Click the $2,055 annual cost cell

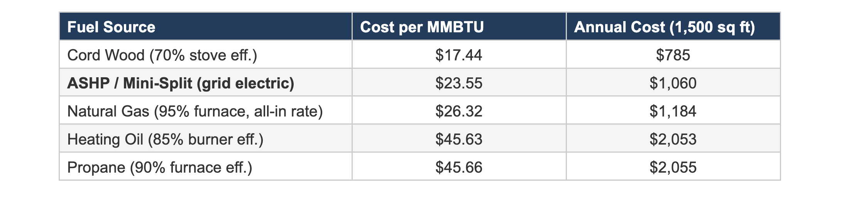point(673,167)
